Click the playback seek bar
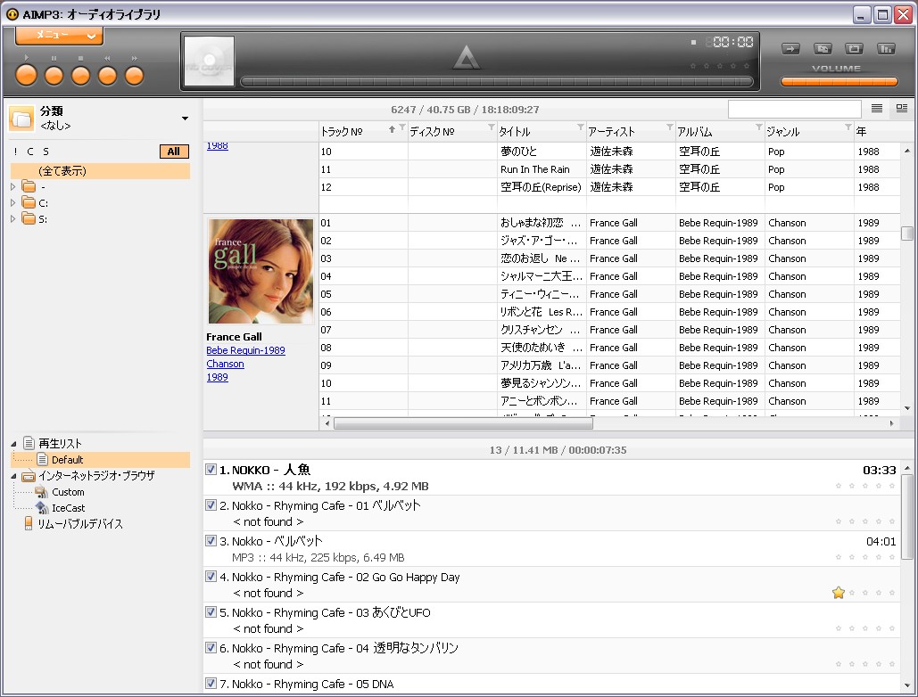The image size is (918, 697). tap(497, 81)
